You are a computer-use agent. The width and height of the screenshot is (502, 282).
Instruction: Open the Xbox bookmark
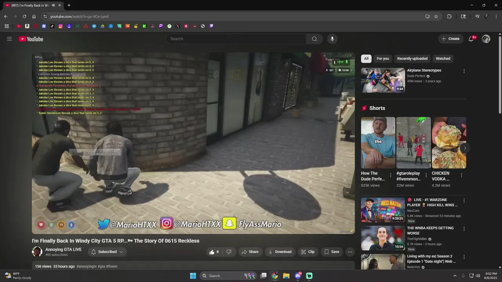169,26
